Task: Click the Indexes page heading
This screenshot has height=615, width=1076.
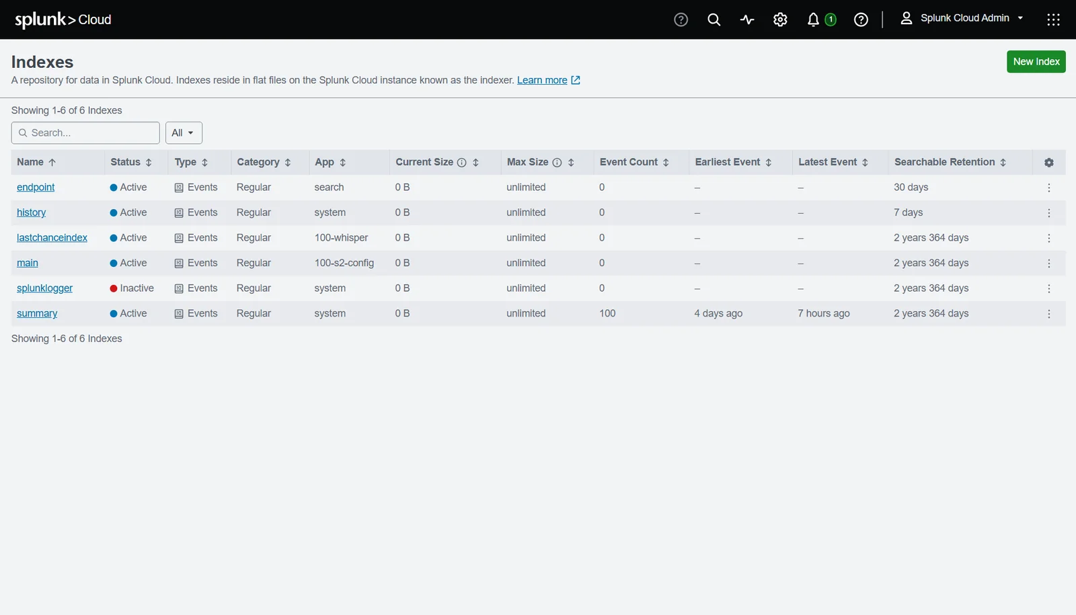Action: tap(42, 62)
